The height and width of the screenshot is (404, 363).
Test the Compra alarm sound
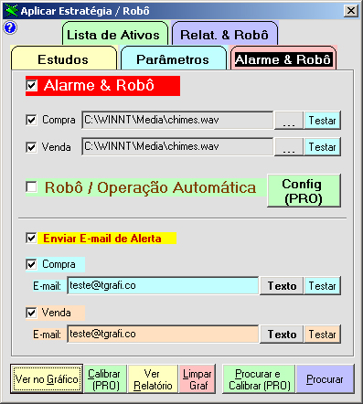(x=322, y=121)
